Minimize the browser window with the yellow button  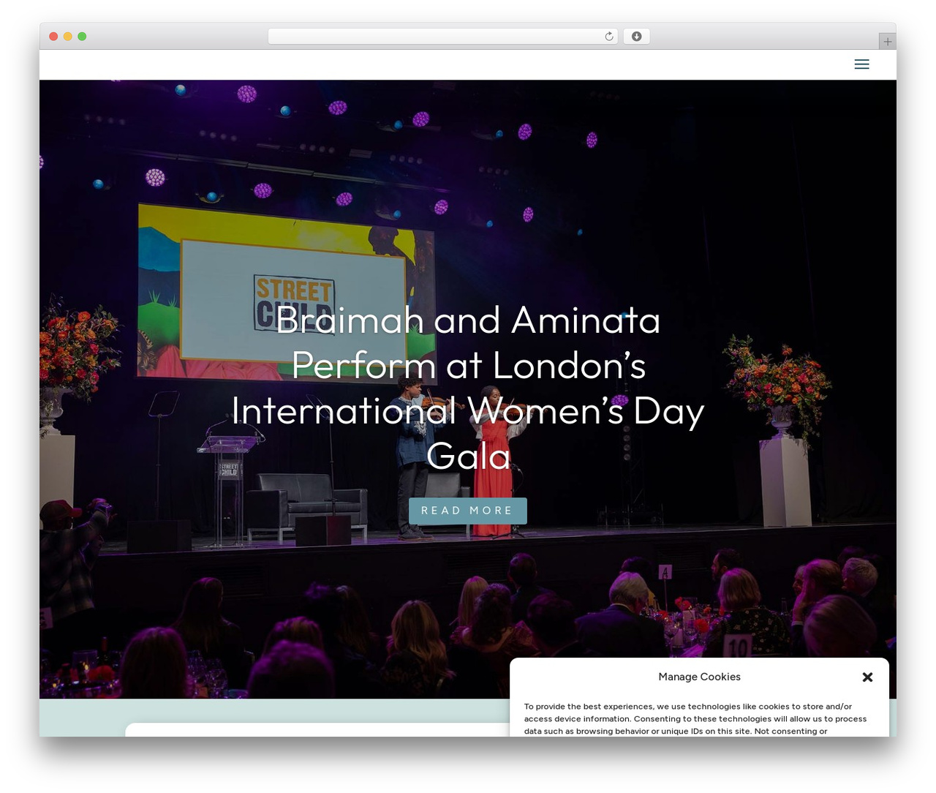pos(67,37)
